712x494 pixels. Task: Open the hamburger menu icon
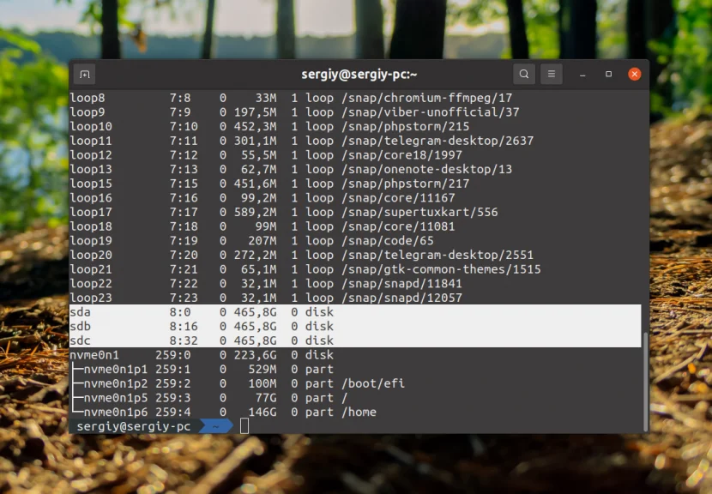pyautogui.click(x=551, y=74)
